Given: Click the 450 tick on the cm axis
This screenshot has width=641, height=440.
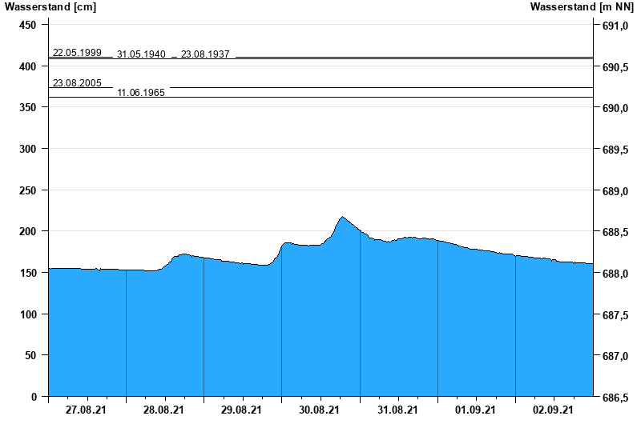Looking at the screenshot, I should (x=28, y=26).
